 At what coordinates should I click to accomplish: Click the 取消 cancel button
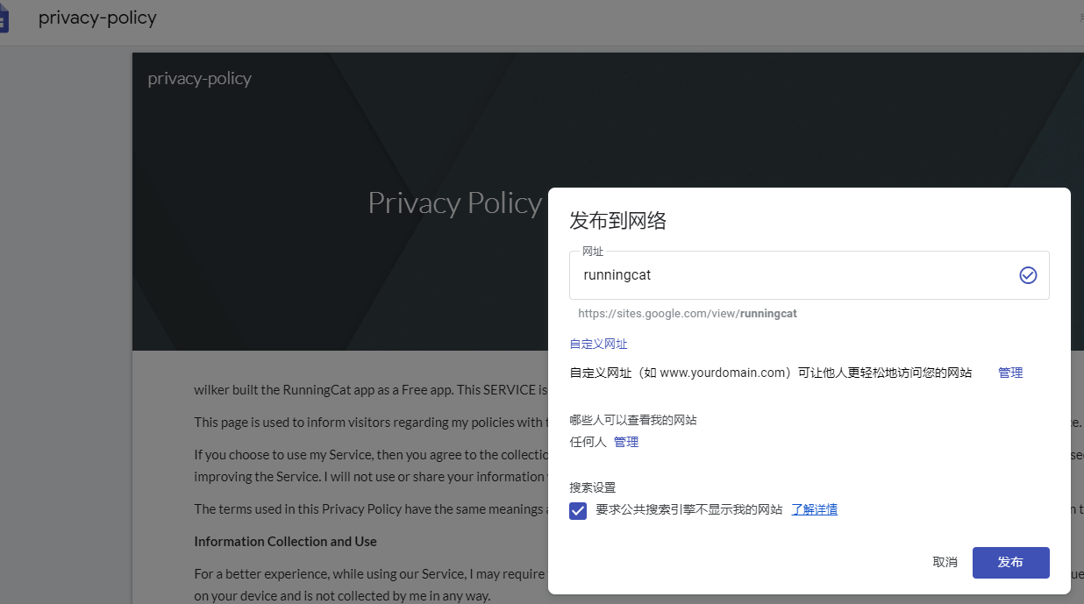[x=945, y=562]
